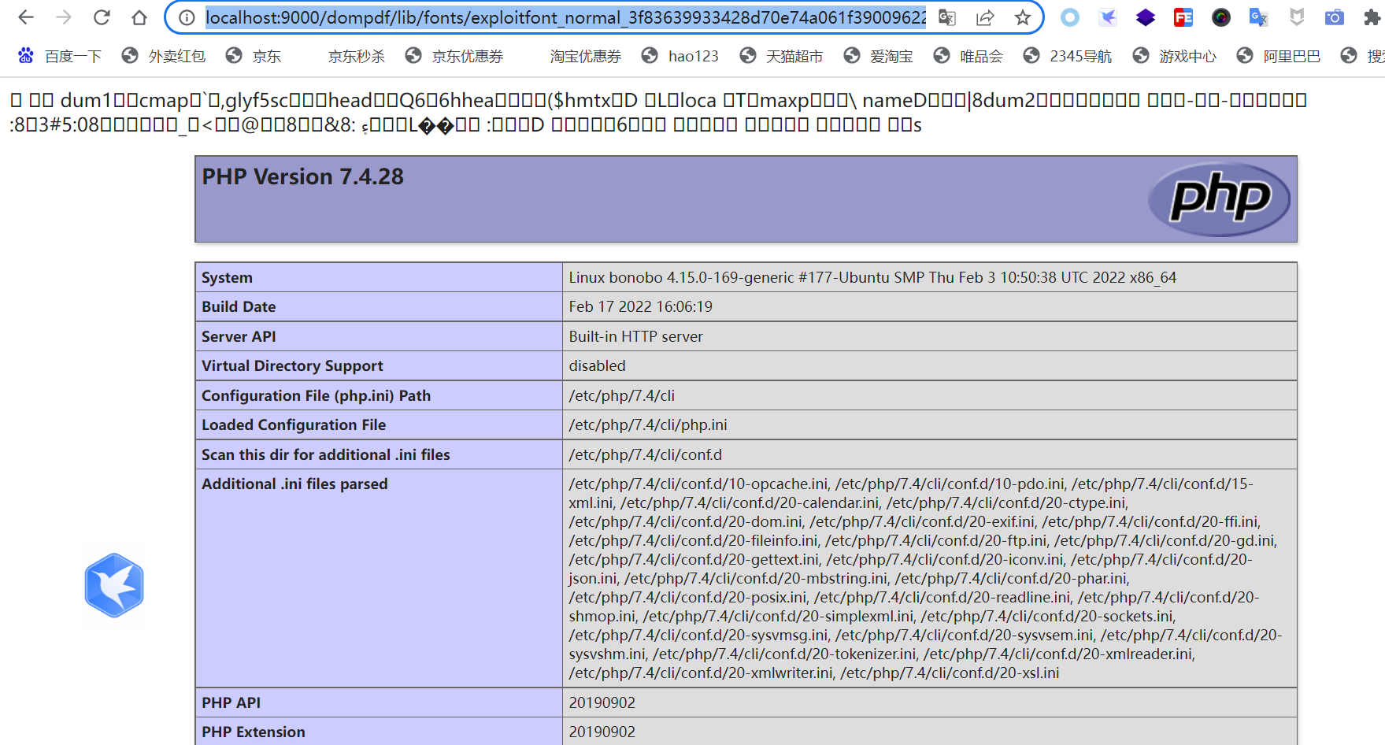Go to the home page icon
1385x745 pixels.
coord(139,17)
